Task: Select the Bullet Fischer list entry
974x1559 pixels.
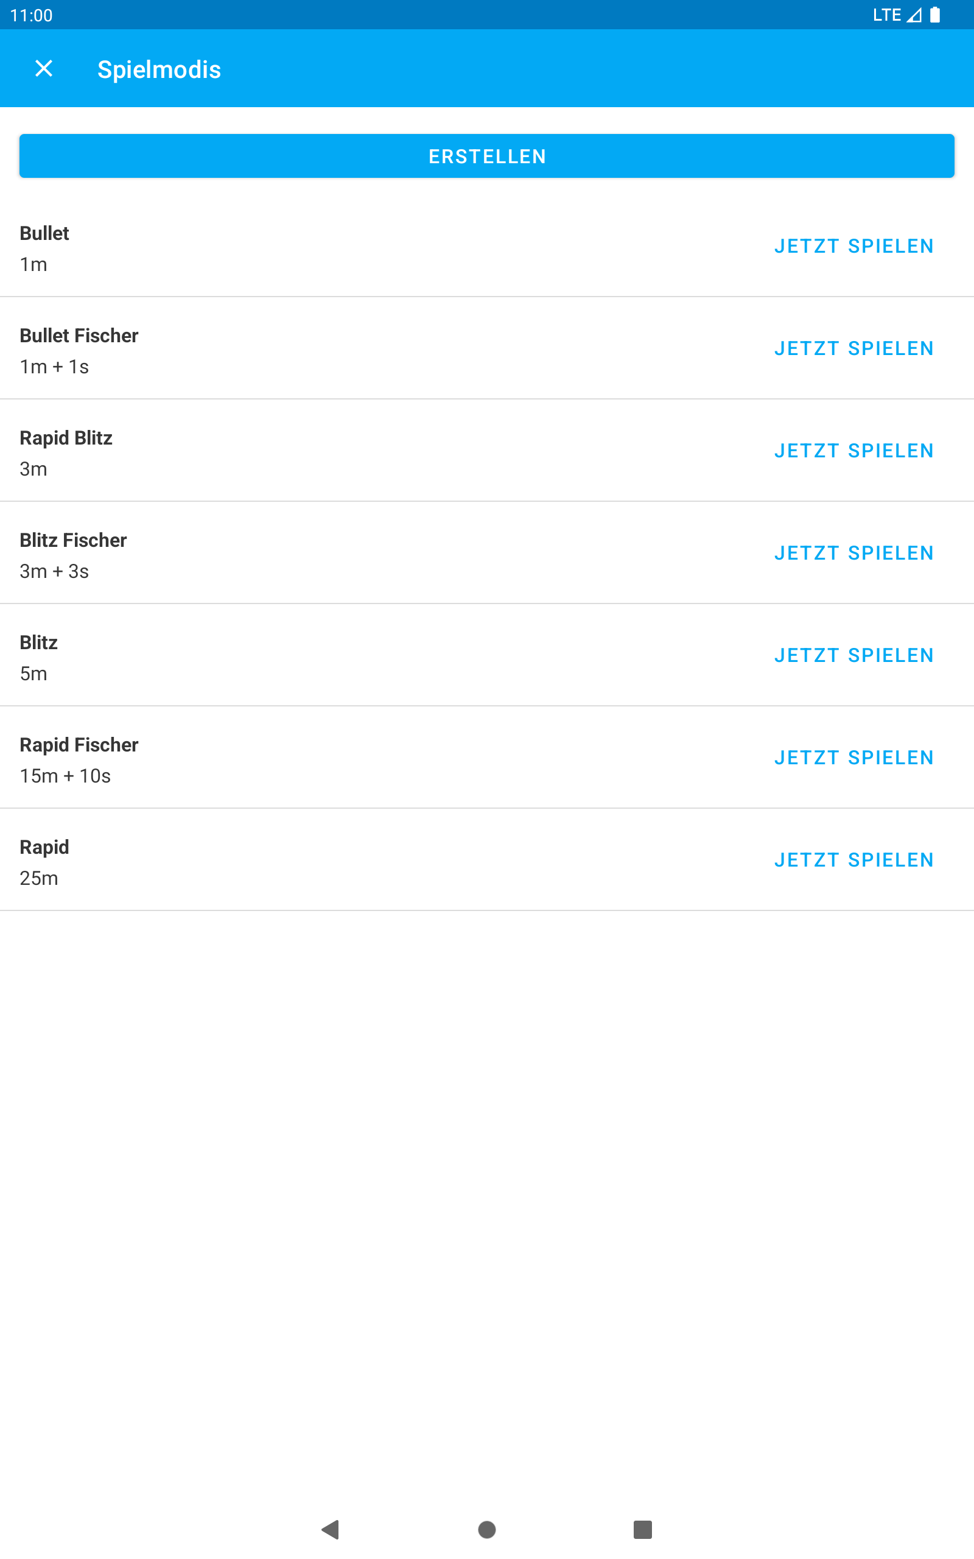Action: pyautogui.click(x=487, y=348)
